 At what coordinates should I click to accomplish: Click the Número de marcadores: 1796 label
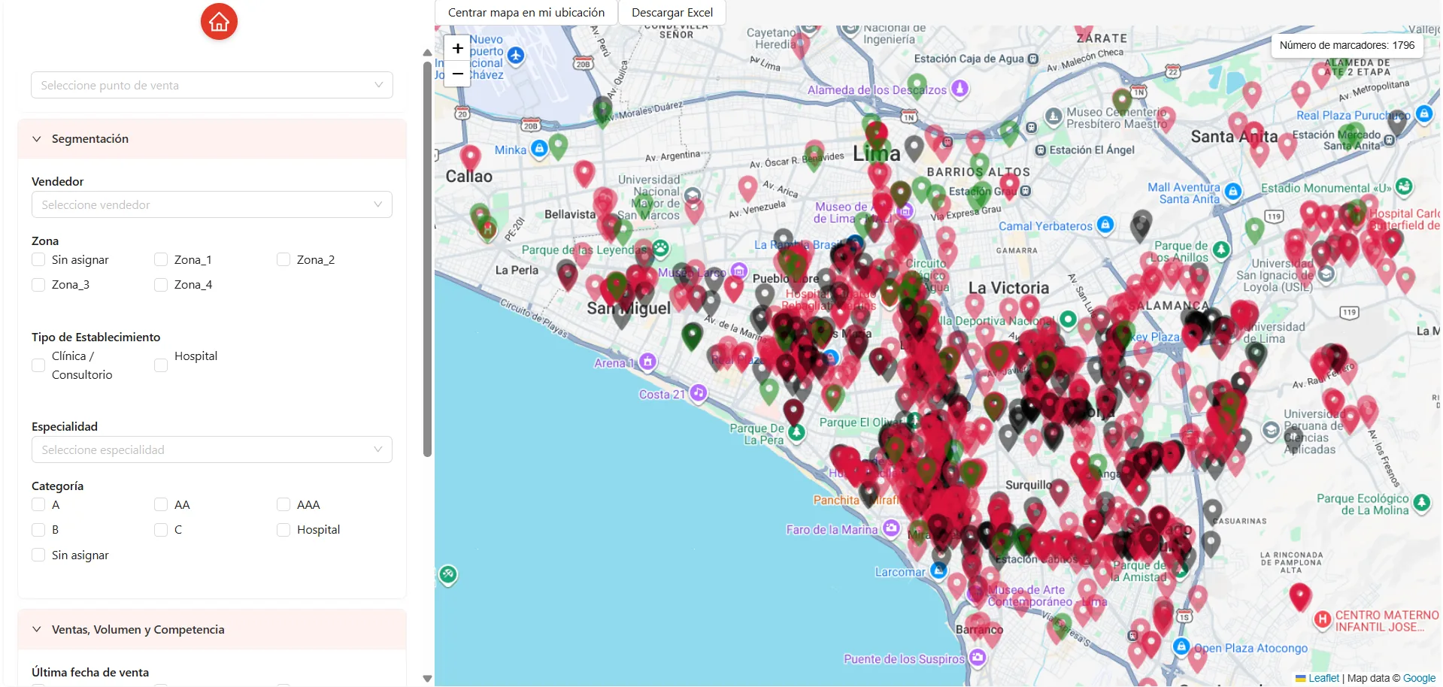(1347, 45)
